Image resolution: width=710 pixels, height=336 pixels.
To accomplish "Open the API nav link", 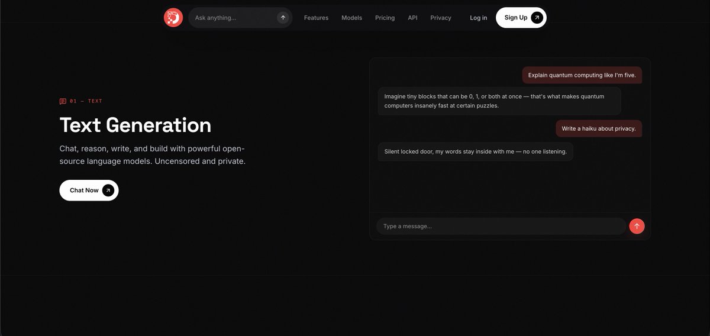I will (x=412, y=18).
